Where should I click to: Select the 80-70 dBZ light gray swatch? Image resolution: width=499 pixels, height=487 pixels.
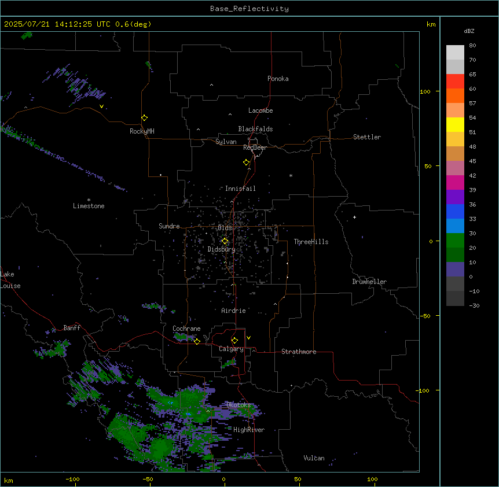pos(455,53)
